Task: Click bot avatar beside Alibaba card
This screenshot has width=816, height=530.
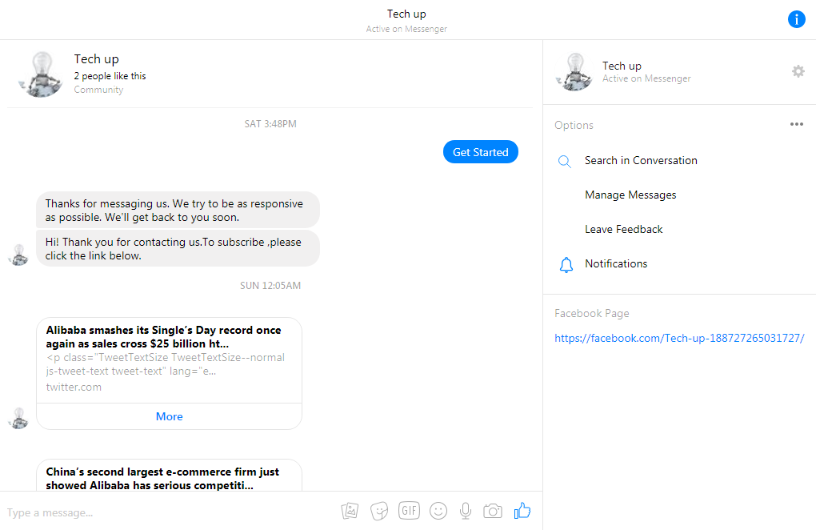Action: 18,418
